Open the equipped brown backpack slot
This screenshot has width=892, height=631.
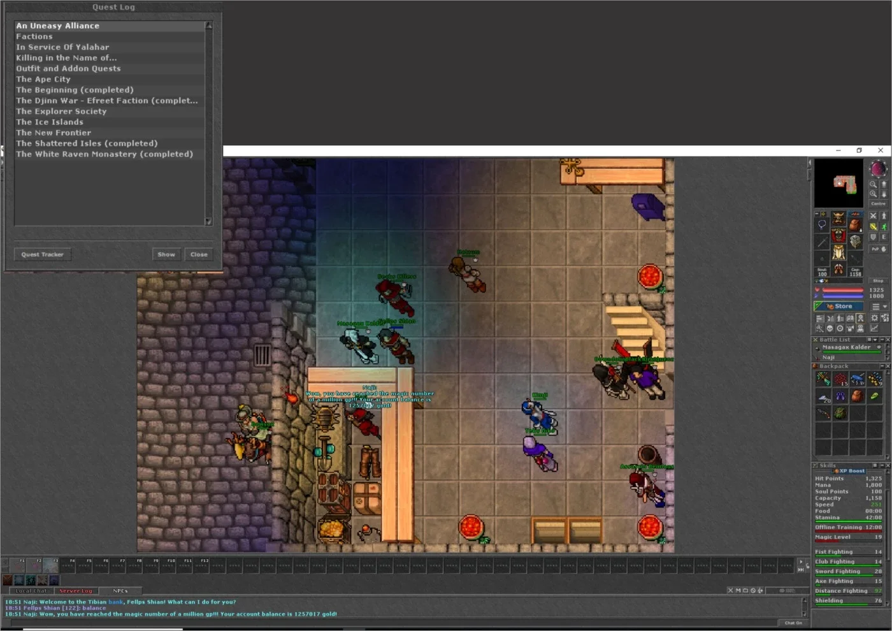click(856, 225)
